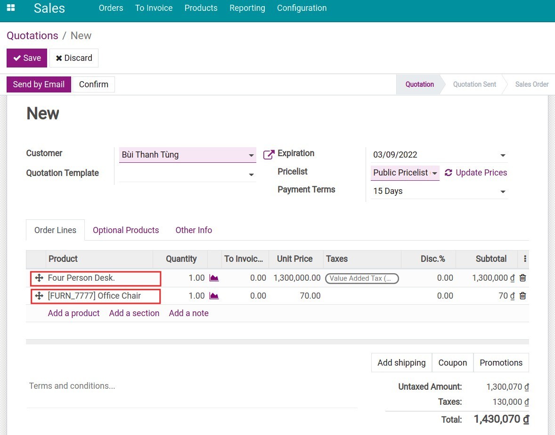
Task: Switch to the Optional Products tab
Action: [x=126, y=230]
